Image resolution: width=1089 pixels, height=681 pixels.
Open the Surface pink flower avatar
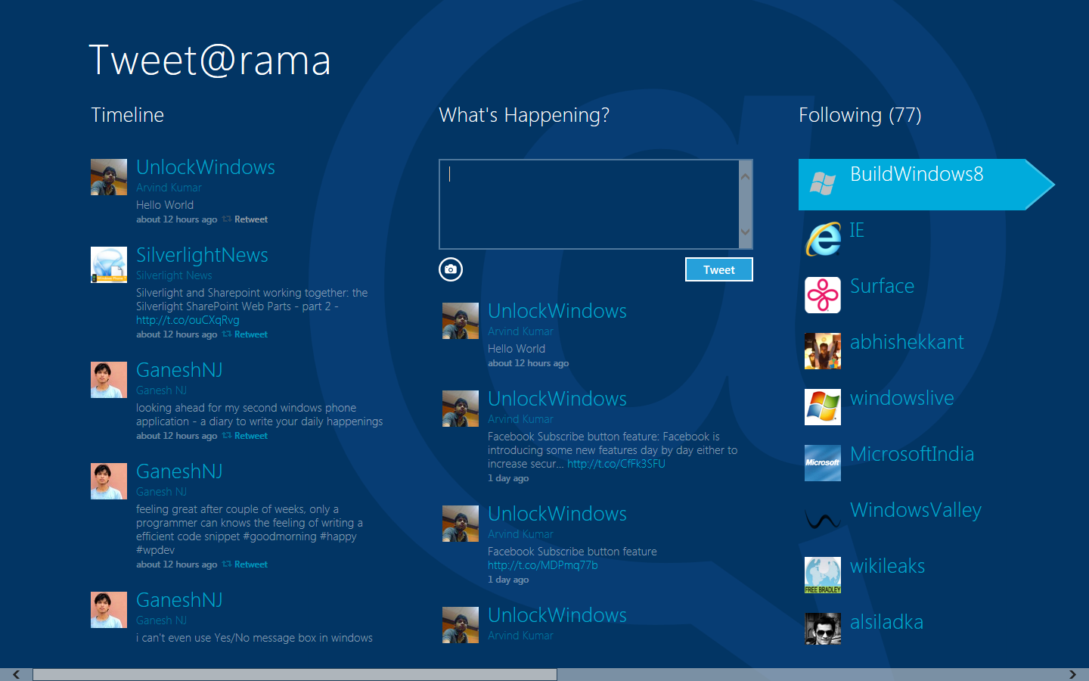click(823, 295)
